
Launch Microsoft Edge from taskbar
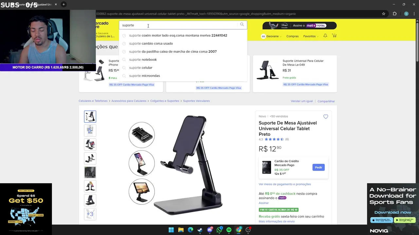[x=191, y=230]
